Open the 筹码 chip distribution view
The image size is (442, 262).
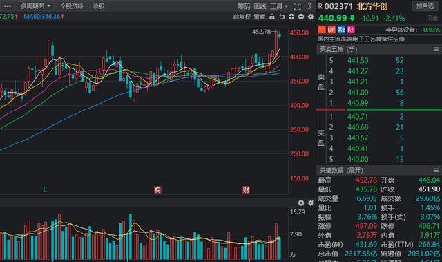click(x=243, y=6)
